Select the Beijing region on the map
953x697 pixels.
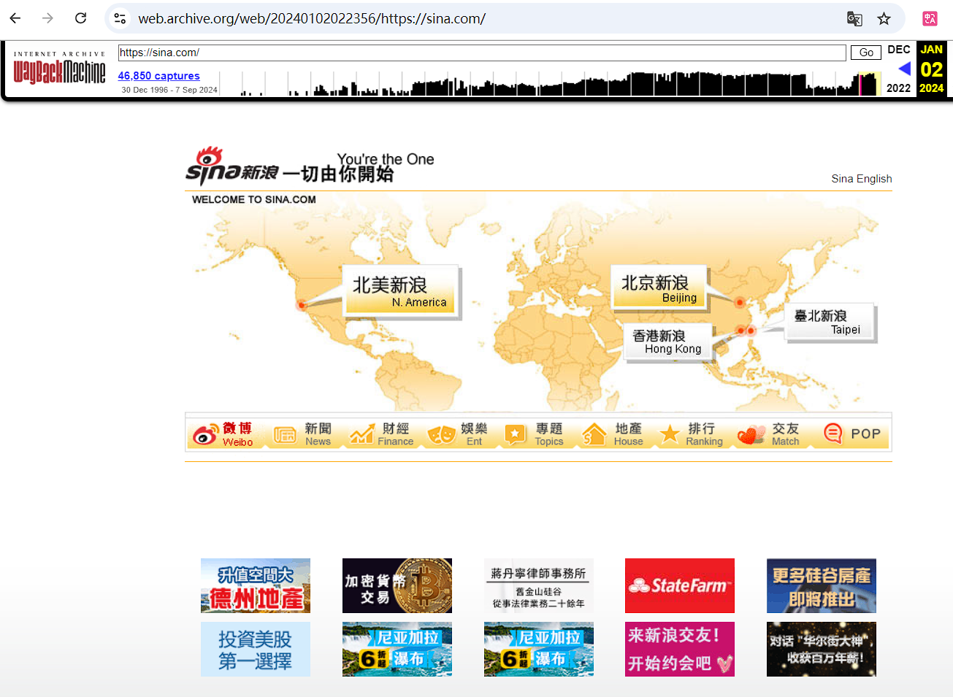[659, 288]
